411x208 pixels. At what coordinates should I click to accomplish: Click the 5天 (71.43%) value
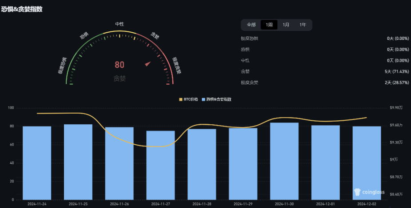point(397,71)
